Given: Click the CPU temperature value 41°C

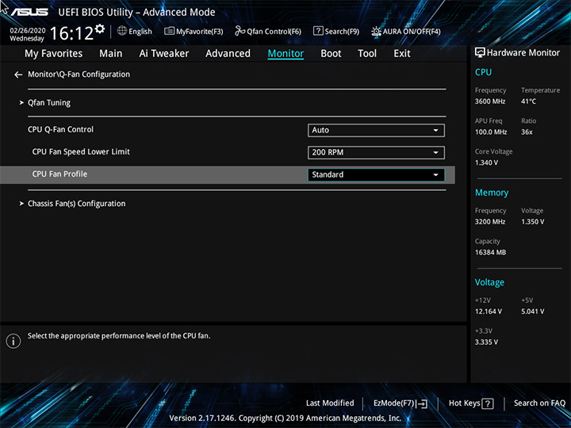Looking at the screenshot, I should 528,101.
